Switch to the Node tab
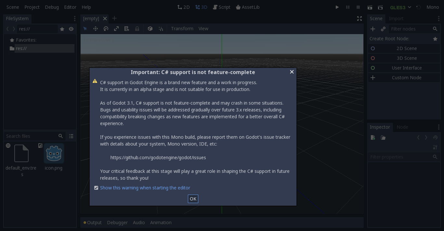 pyautogui.click(x=402, y=127)
